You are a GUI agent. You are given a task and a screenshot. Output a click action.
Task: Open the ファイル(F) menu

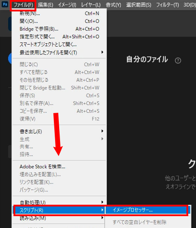23,5
